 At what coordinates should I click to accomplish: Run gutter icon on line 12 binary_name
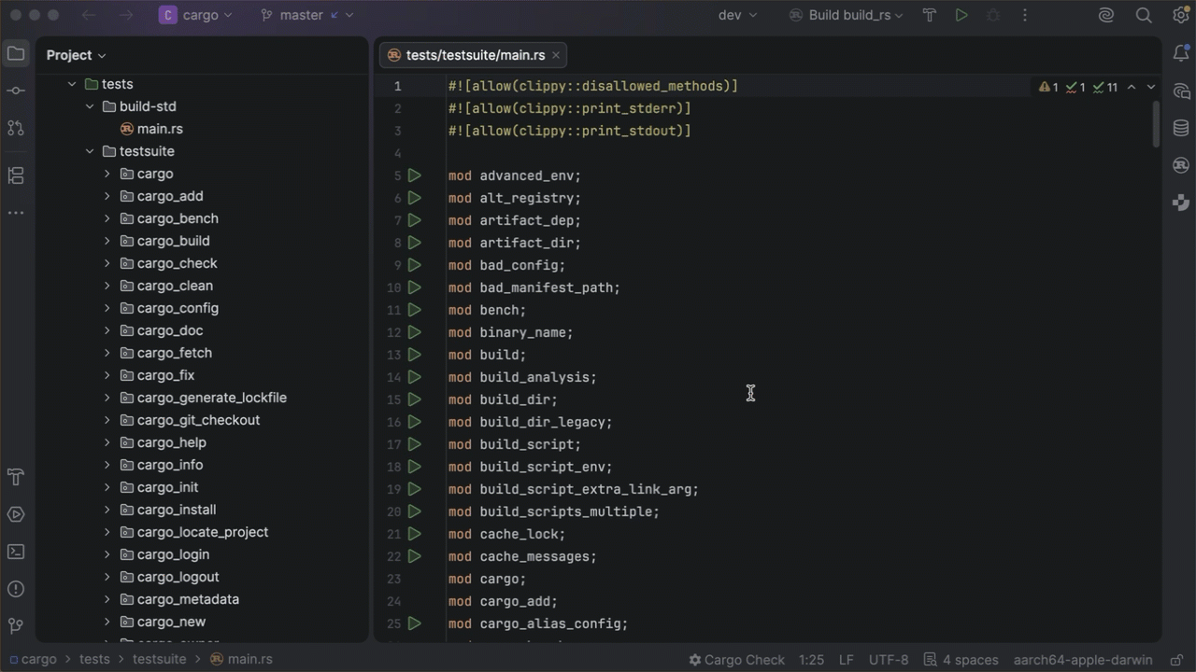point(415,332)
